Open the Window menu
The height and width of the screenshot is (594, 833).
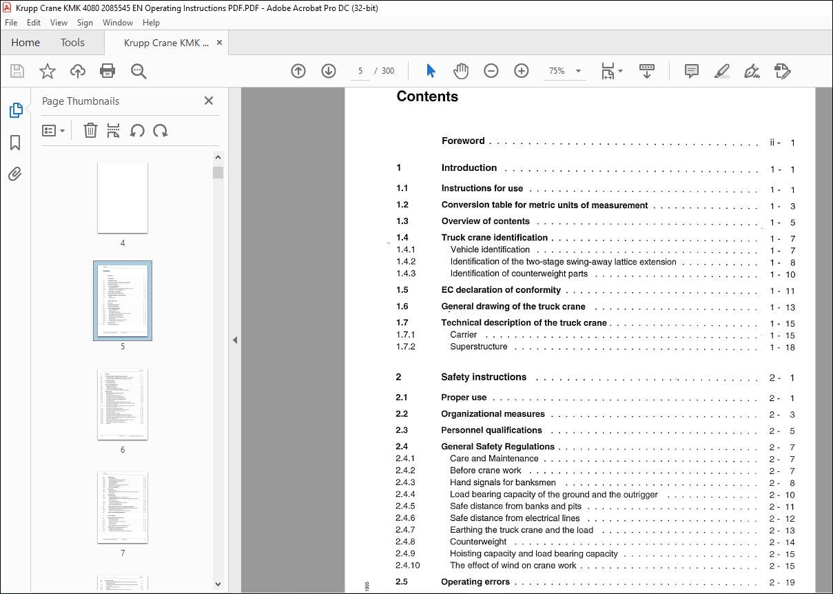tap(118, 23)
